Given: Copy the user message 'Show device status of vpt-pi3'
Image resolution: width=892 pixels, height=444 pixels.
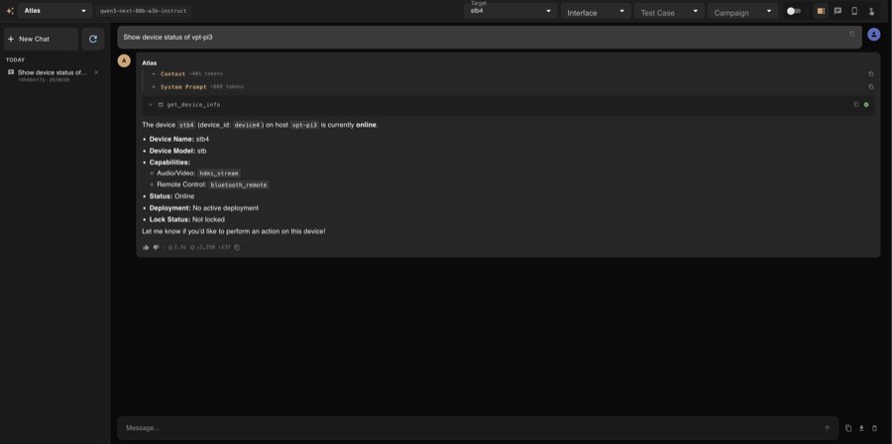Looking at the screenshot, I should 851,34.
